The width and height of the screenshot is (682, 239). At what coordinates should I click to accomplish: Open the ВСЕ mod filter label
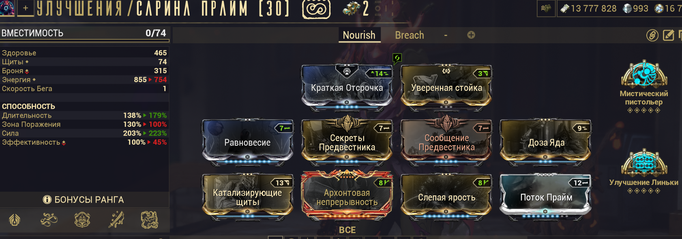pos(347,230)
